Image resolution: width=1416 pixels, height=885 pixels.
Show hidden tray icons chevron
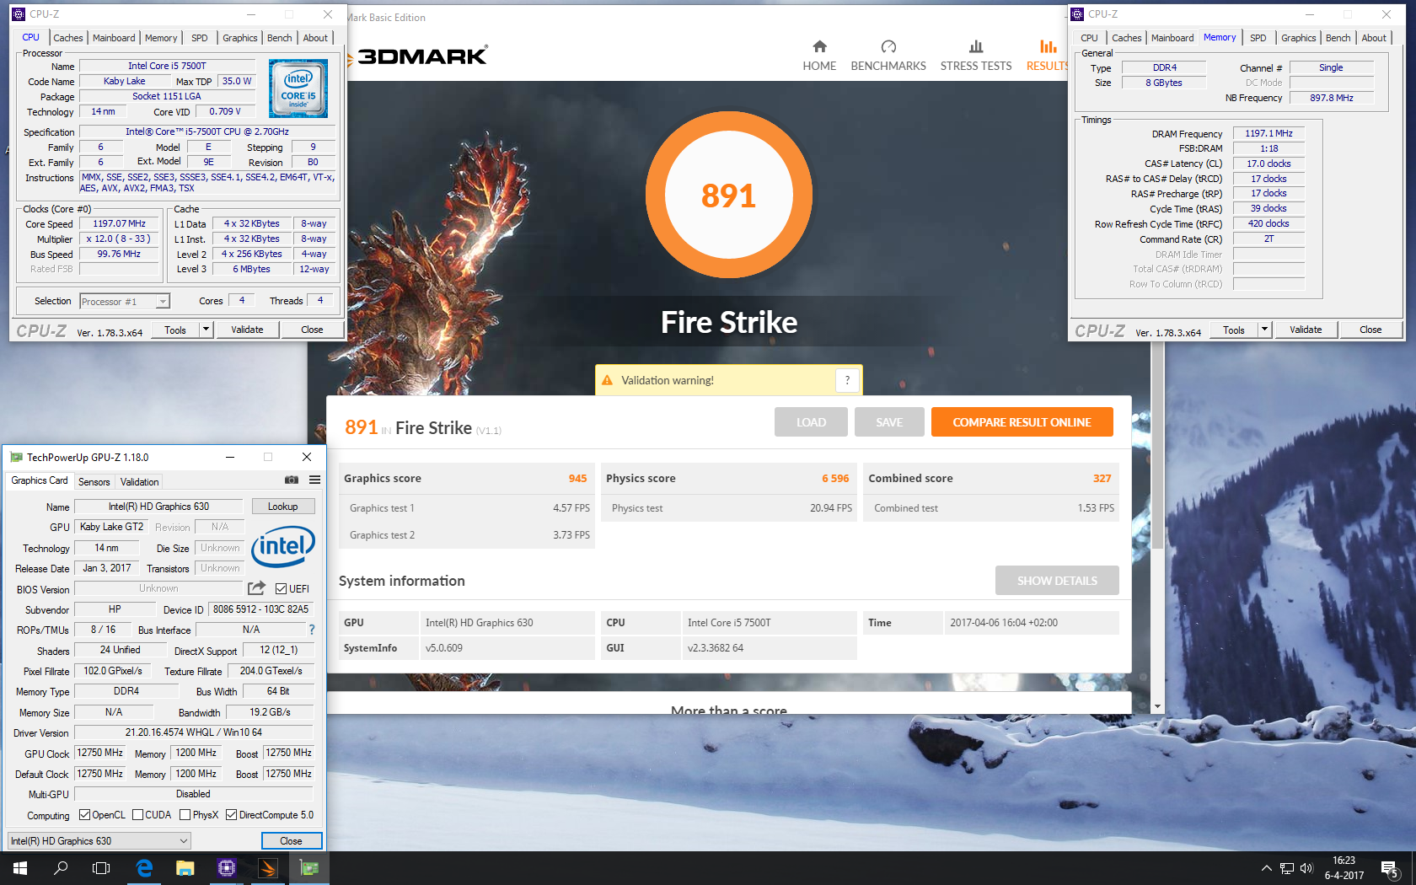(x=1266, y=868)
